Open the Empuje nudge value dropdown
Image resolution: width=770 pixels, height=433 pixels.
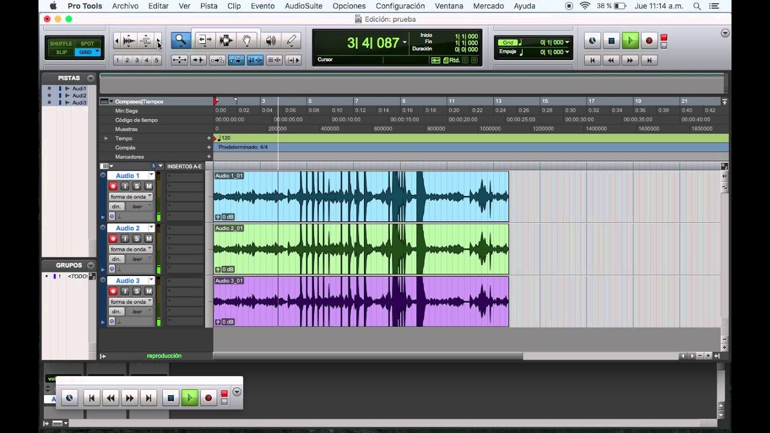(567, 52)
